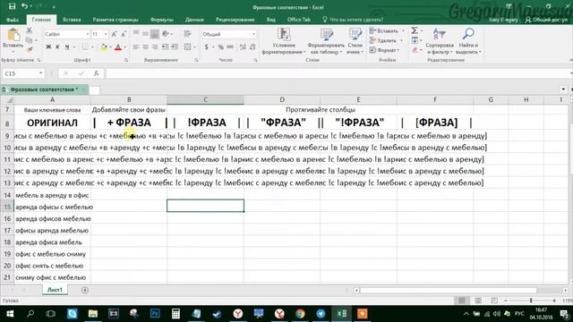The width and height of the screenshot is (573, 322).
Task: Toggle align text right
Action: click(155, 47)
